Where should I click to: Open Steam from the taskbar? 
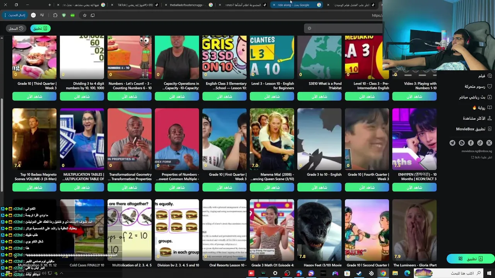pyautogui.click(x=359, y=273)
